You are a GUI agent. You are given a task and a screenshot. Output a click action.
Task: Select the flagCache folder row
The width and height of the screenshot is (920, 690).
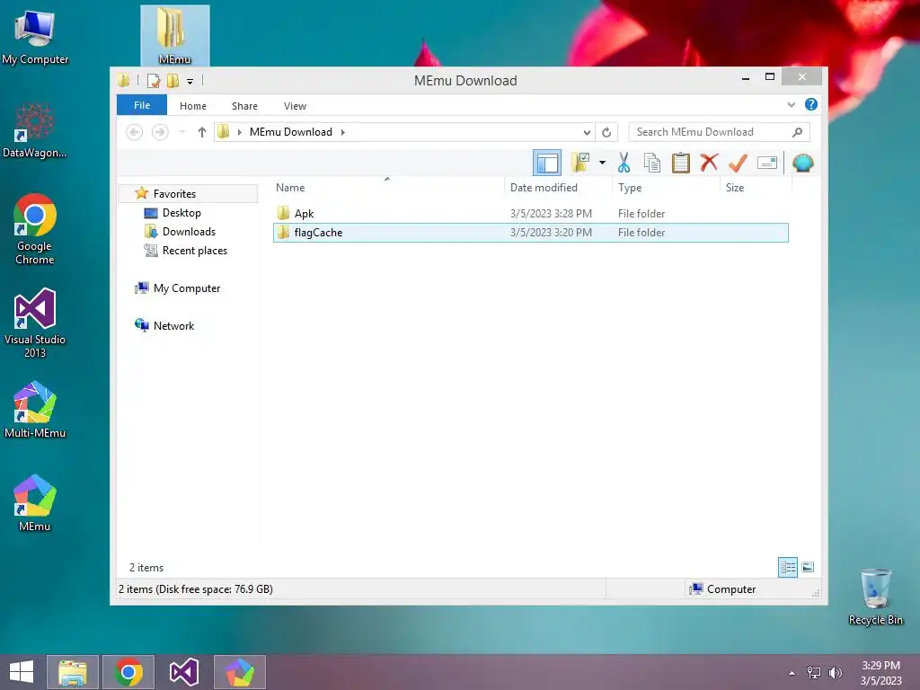point(530,233)
